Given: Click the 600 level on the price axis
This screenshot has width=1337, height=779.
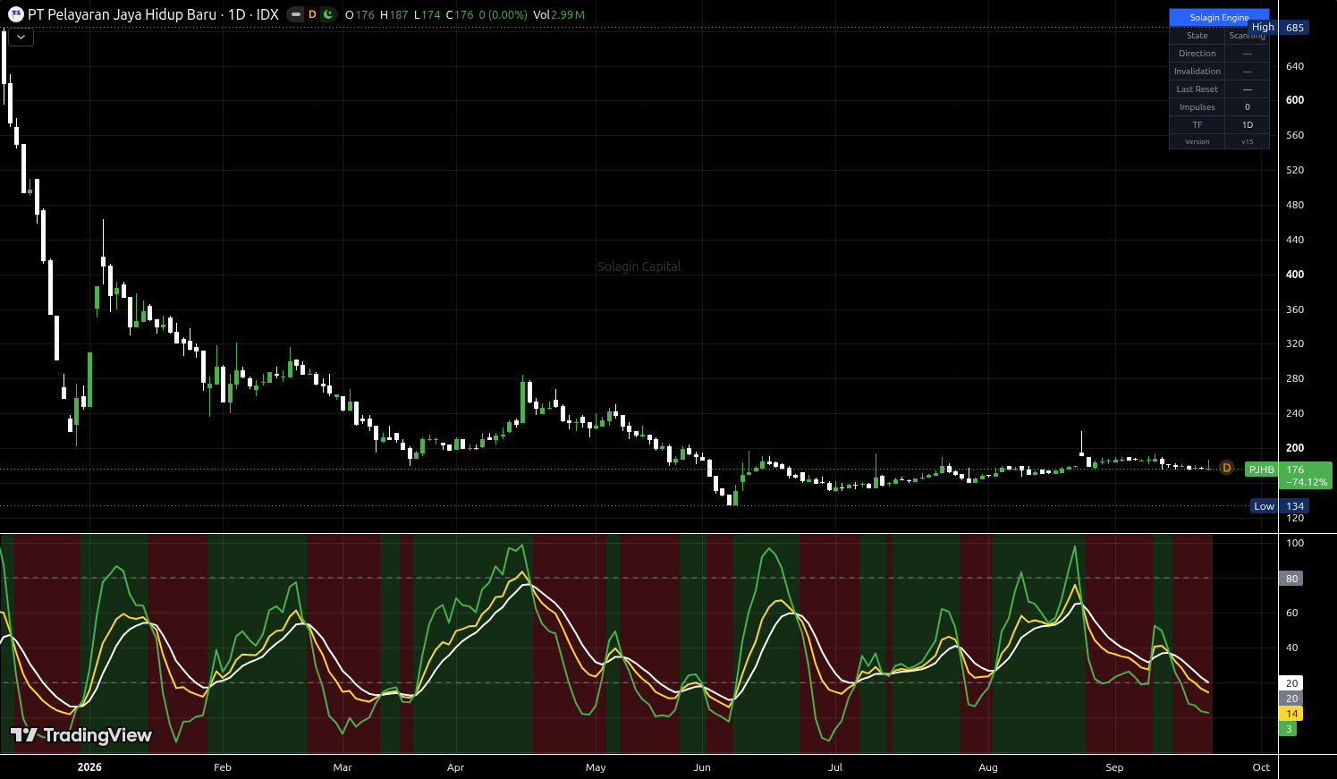Looking at the screenshot, I should [x=1295, y=100].
